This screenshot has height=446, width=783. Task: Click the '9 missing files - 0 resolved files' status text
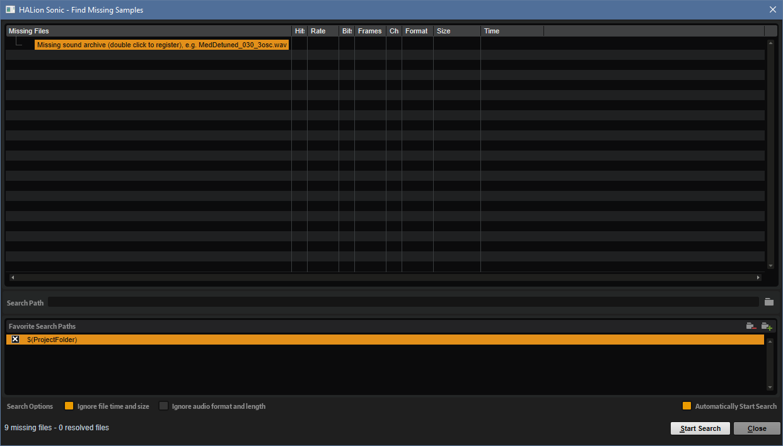[57, 428]
